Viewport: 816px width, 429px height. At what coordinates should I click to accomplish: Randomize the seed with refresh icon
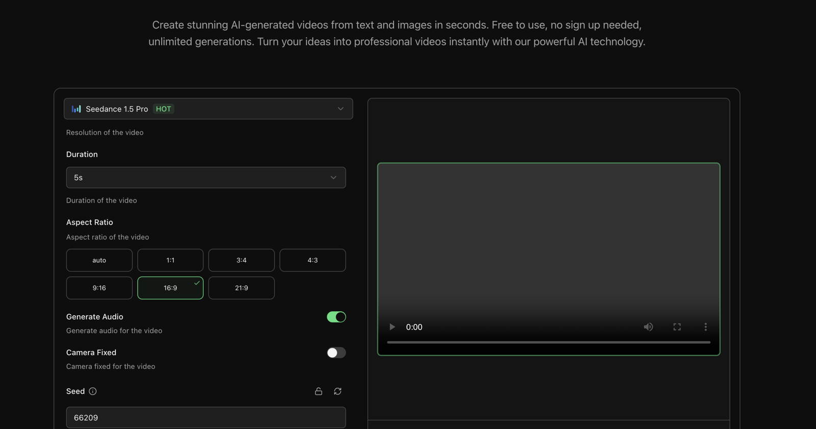(338, 391)
